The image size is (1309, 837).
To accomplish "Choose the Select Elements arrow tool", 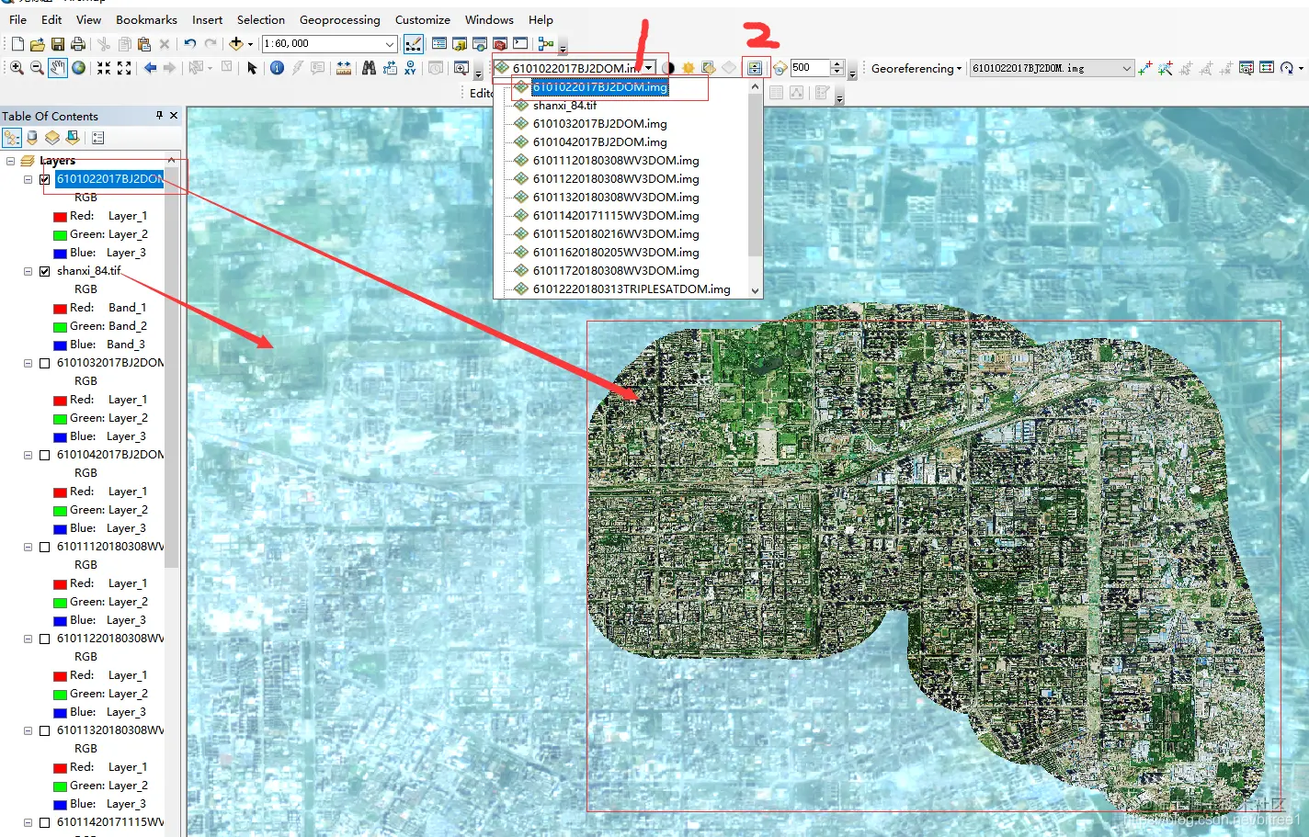I will (x=252, y=68).
